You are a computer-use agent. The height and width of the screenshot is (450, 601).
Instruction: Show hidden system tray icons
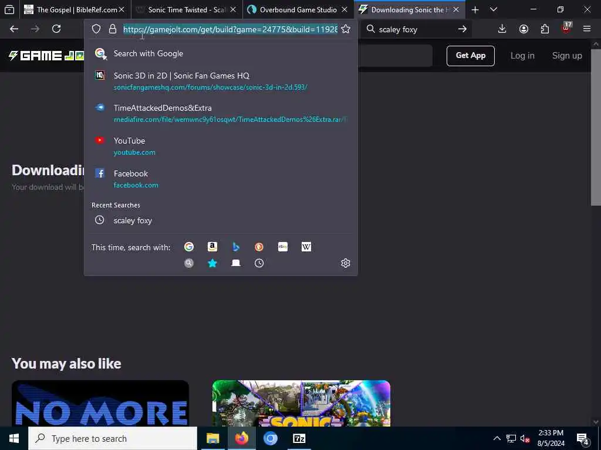click(497, 438)
